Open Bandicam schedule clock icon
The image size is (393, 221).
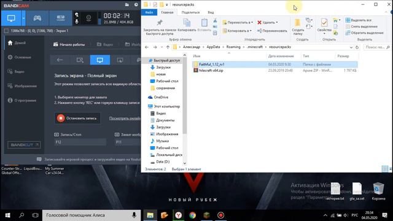(x=136, y=4)
